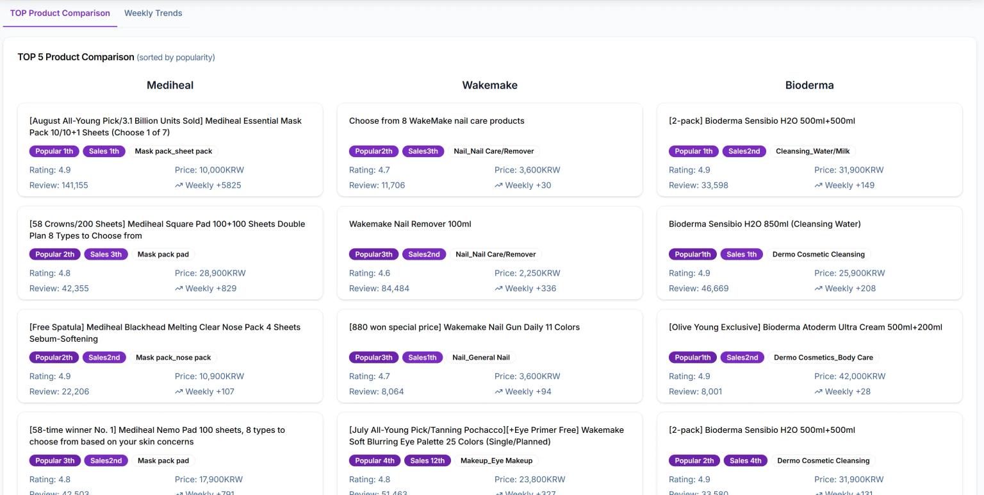
Task: Click the Mask pack_nose pack category tag
Action: 174,357
